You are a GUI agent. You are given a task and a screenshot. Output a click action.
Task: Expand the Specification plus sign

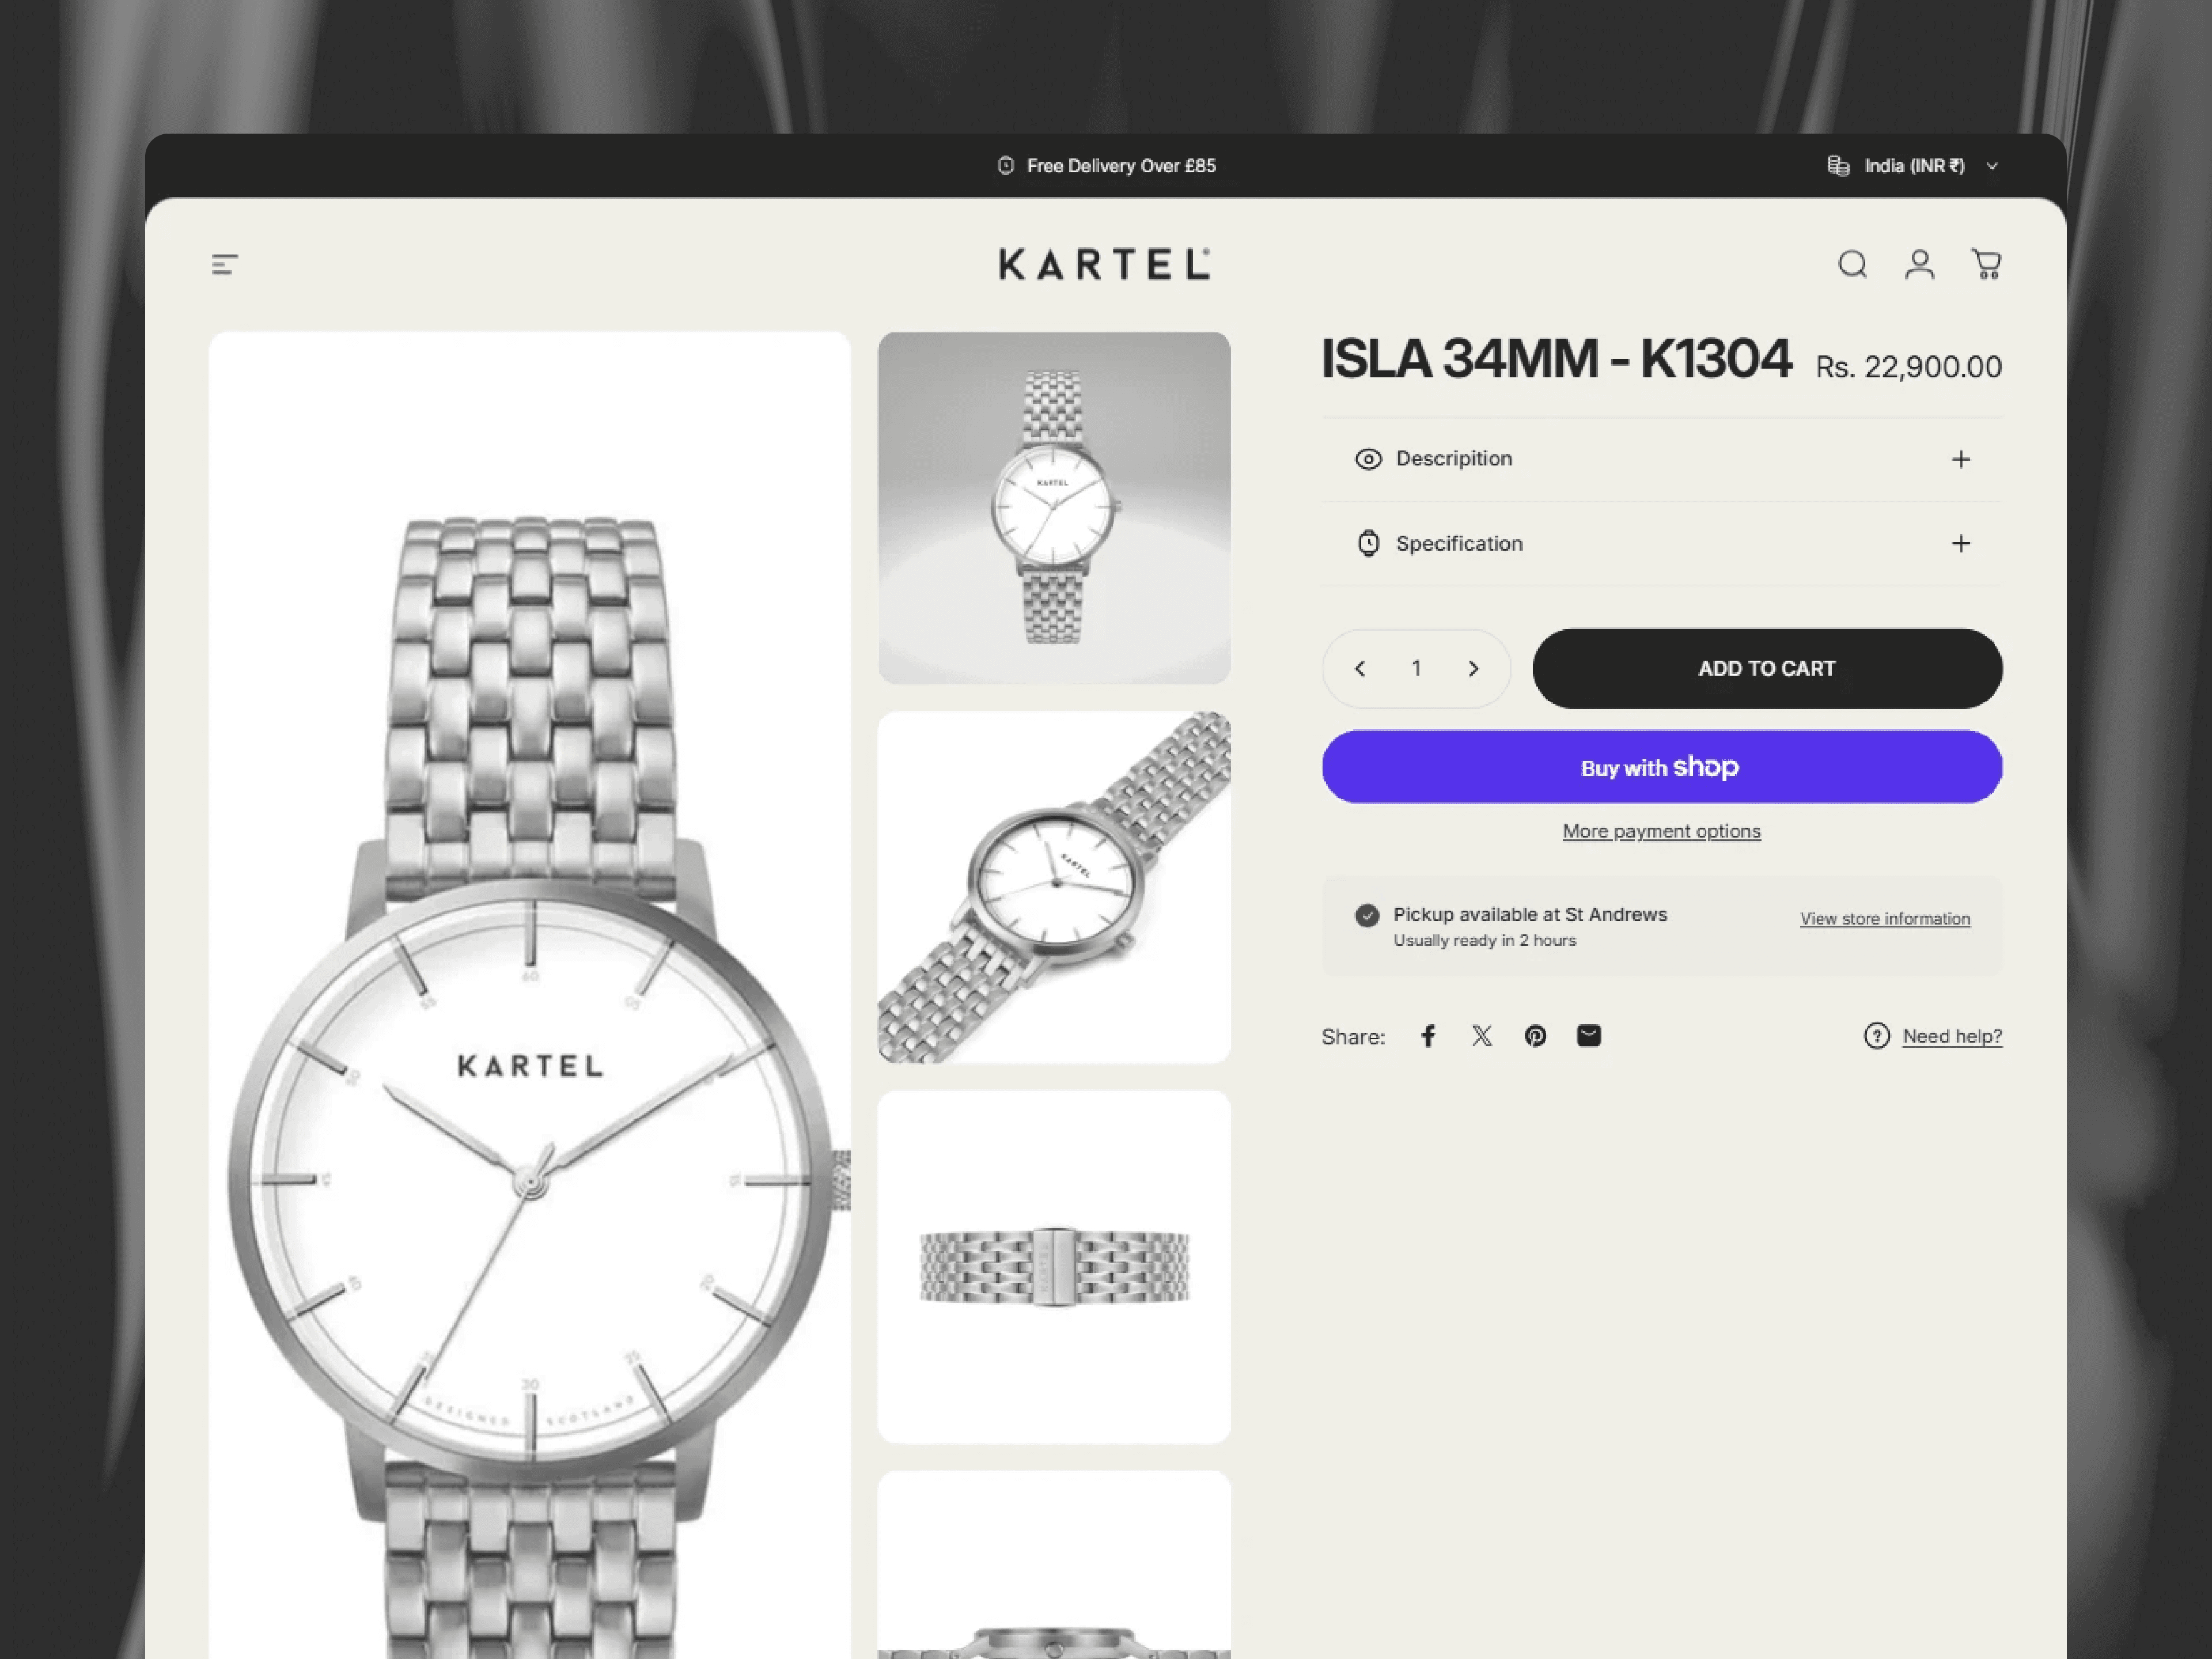click(x=1960, y=544)
